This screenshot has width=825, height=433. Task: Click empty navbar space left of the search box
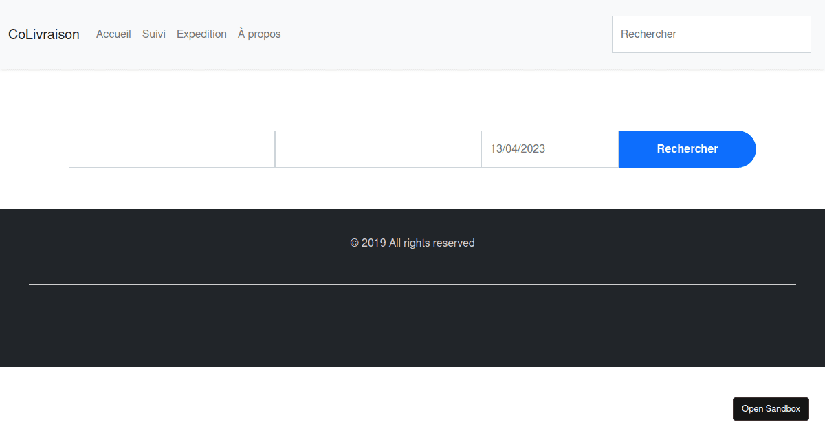click(x=447, y=34)
